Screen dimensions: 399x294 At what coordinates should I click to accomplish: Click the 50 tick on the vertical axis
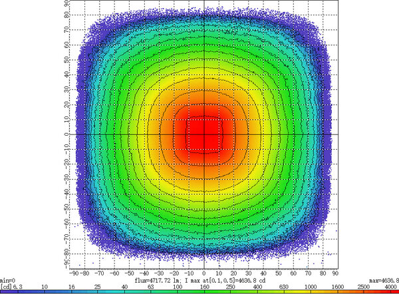tap(66, 60)
